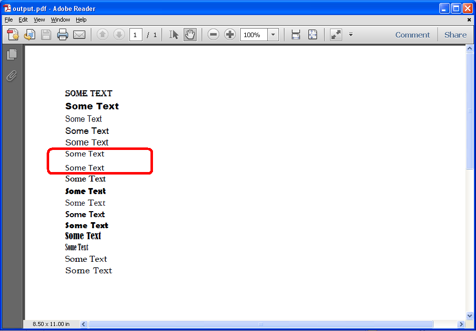Go to next page with down arrow
Image resolution: width=476 pixels, height=331 pixels.
coord(118,35)
